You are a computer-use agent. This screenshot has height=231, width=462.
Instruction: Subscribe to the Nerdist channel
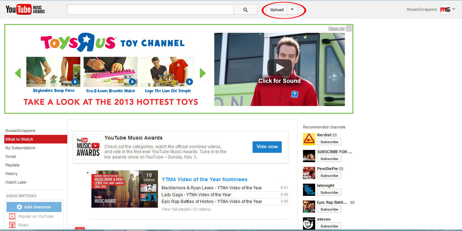coord(329,142)
